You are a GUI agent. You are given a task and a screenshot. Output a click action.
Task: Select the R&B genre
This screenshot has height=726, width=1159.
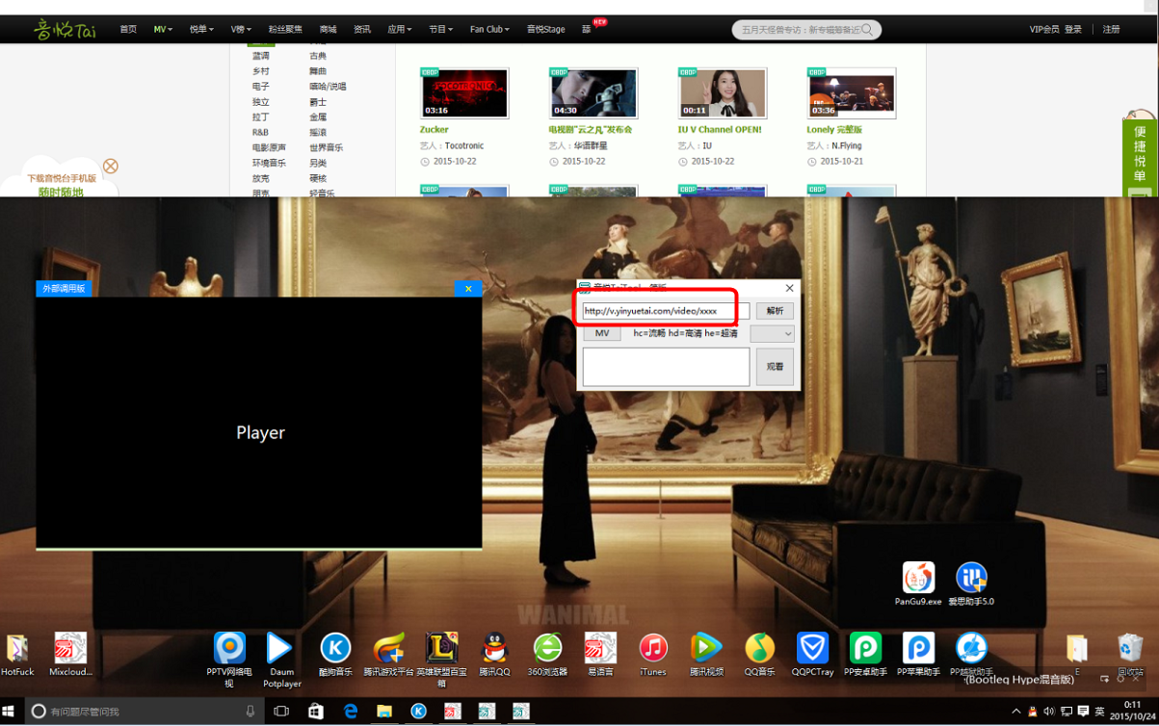[x=261, y=133]
